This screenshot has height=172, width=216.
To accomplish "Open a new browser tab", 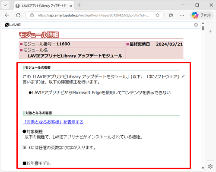I will (x=79, y=5).
